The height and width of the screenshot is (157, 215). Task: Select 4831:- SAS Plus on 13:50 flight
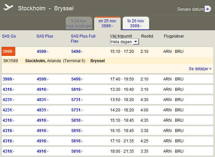pyautogui.click(x=42, y=100)
